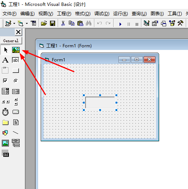Click the 工程1 - Form1 (Form) window title
The image size is (188, 189).
tap(69, 46)
